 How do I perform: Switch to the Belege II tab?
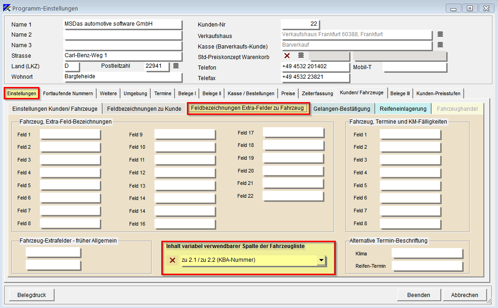tap(212, 93)
